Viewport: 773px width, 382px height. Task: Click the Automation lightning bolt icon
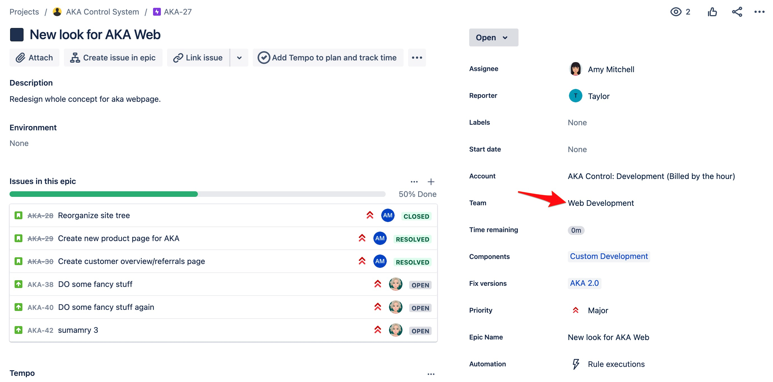(576, 364)
